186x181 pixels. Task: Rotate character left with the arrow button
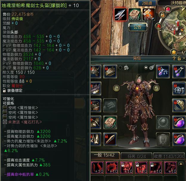[x=116, y=88]
